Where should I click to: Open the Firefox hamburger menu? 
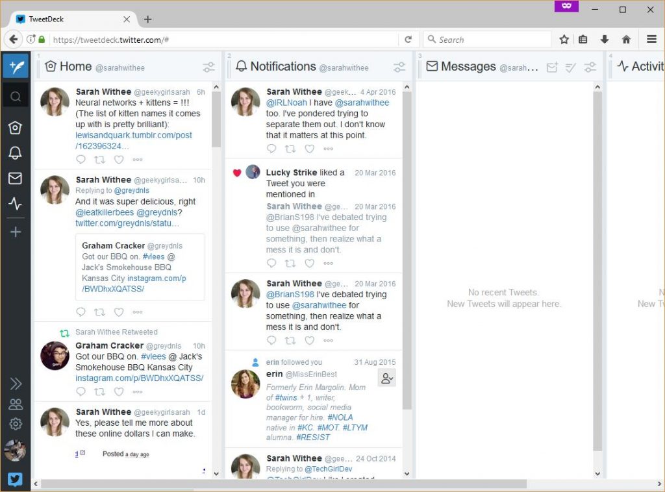651,40
